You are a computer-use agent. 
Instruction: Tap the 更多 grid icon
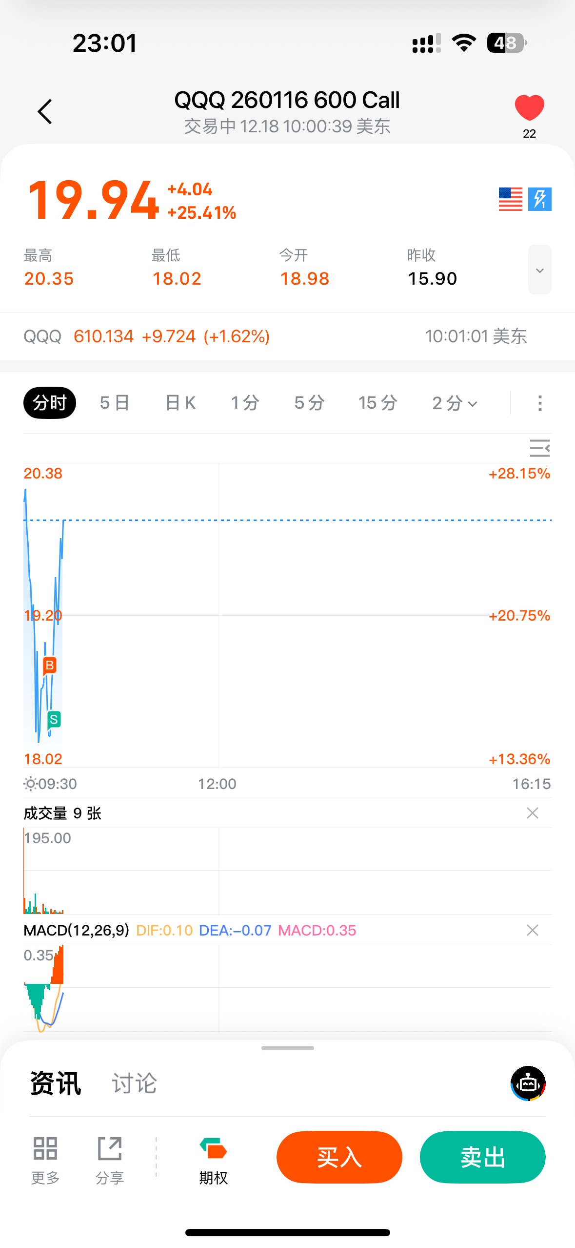click(x=45, y=1149)
